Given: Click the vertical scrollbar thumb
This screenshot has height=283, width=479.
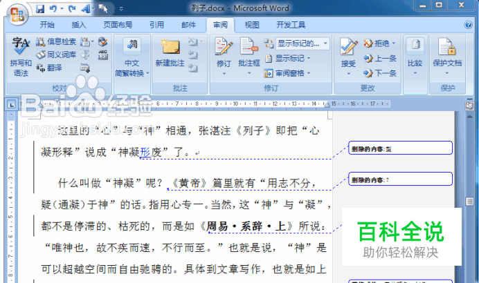Looking at the screenshot, I should click(469, 202).
